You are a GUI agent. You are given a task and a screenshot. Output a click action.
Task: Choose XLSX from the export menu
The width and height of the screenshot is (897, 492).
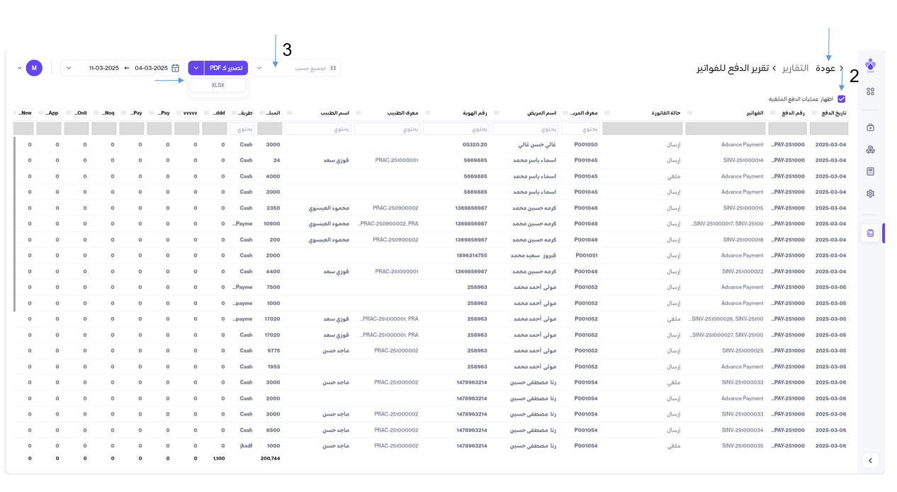[x=218, y=85]
